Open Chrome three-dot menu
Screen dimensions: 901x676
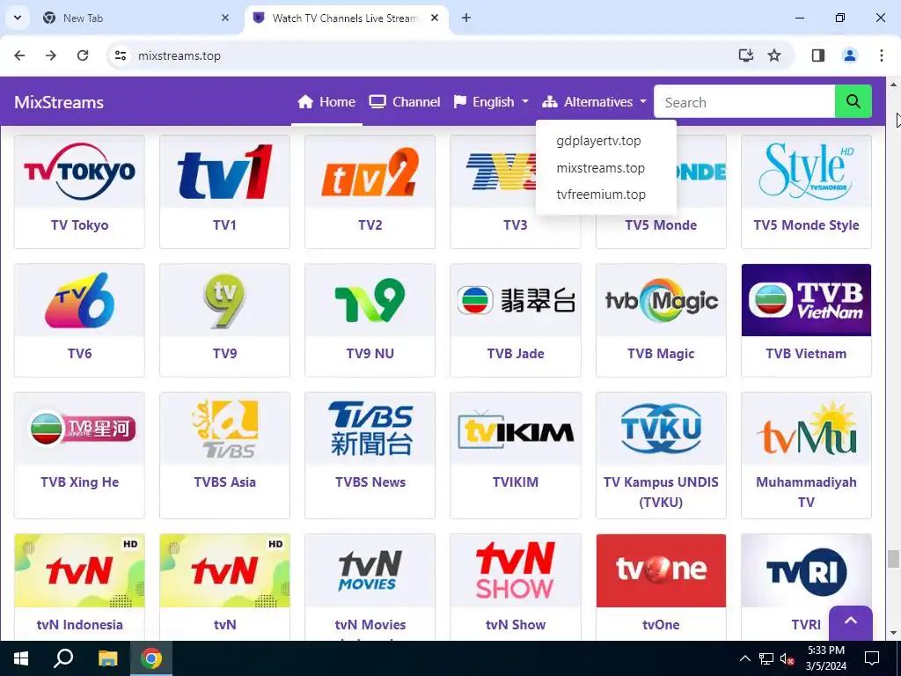(x=882, y=55)
